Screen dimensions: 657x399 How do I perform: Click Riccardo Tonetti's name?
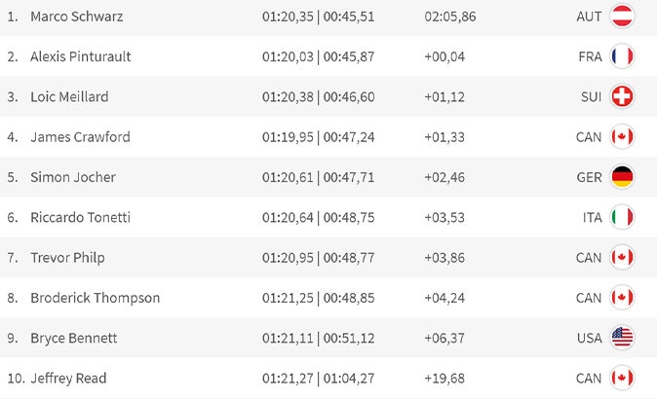(x=80, y=217)
